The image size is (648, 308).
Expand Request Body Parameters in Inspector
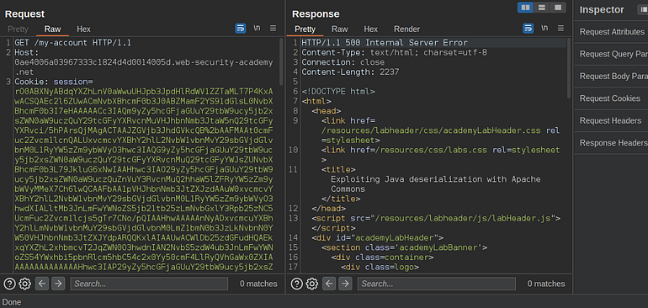pyautogui.click(x=611, y=77)
